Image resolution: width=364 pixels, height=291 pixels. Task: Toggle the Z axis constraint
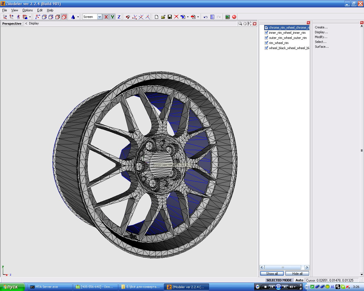pyautogui.click(x=119, y=17)
